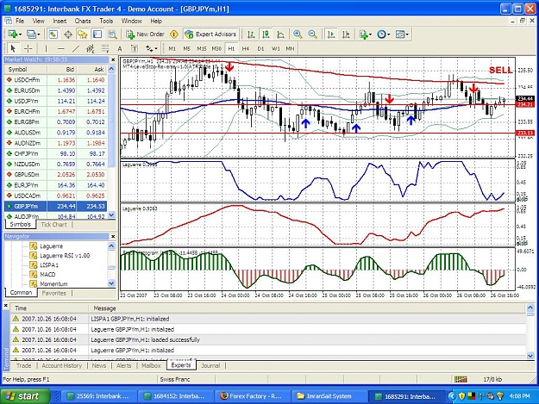Close the Terminal panel
539x404 pixels.
[5, 305]
